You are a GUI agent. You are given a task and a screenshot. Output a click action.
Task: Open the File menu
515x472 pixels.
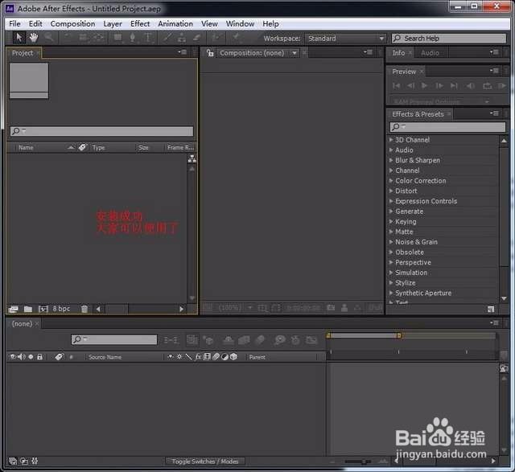click(x=14, y=23)
